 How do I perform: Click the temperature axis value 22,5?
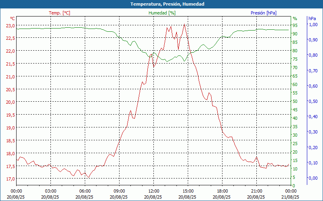pos(11,38)
